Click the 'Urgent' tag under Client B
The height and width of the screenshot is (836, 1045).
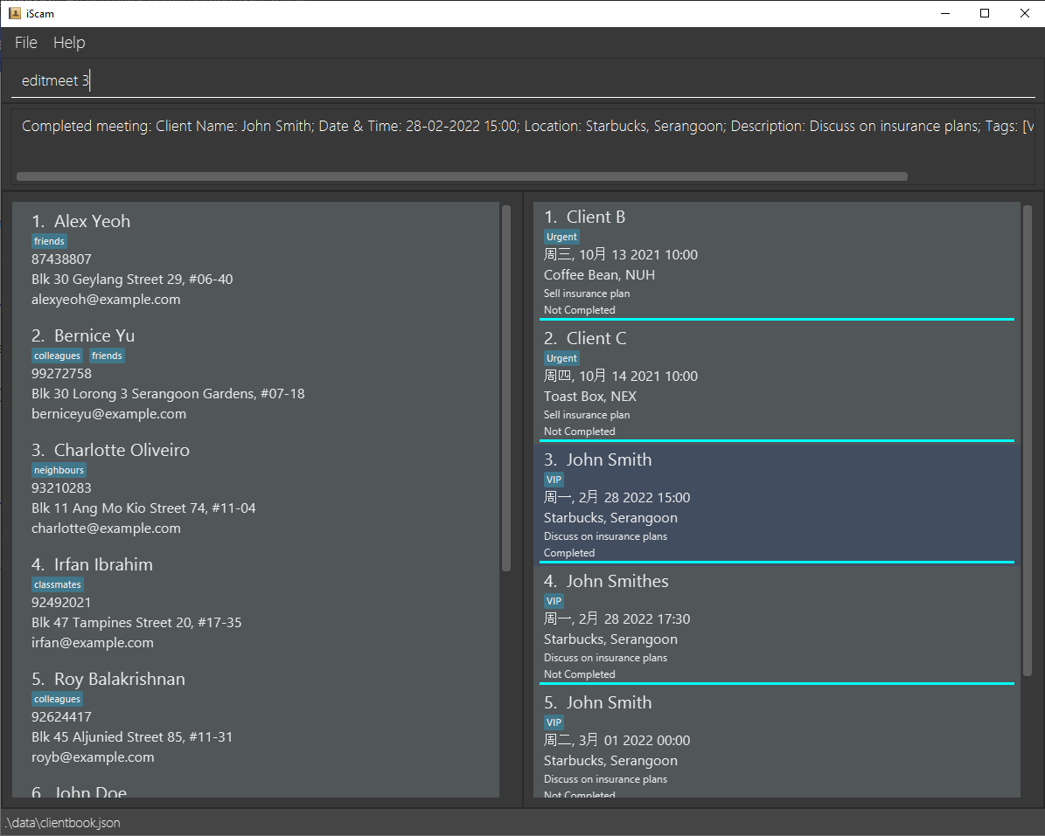[x=561, y=237]
